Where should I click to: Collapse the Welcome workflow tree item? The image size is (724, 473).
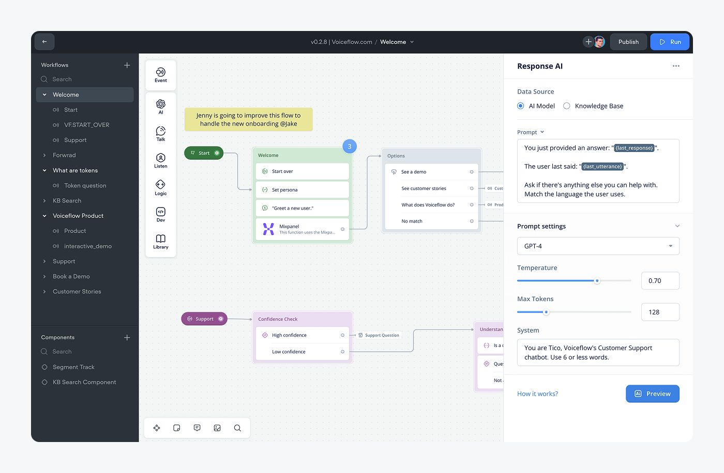coord(44,94)
